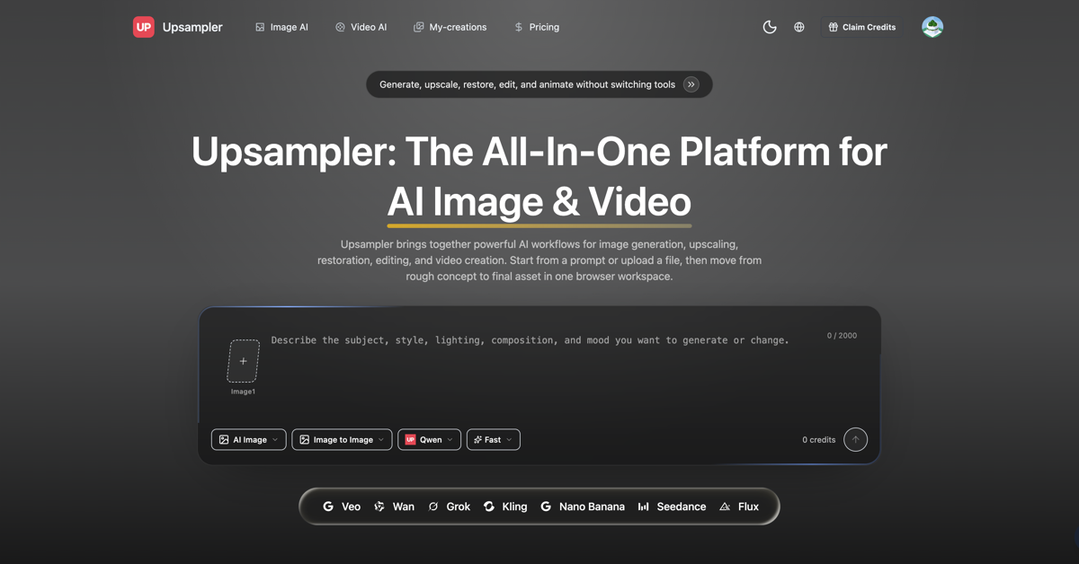Select the Seedance model chip

pyautogui.click(x=672, y=507)
